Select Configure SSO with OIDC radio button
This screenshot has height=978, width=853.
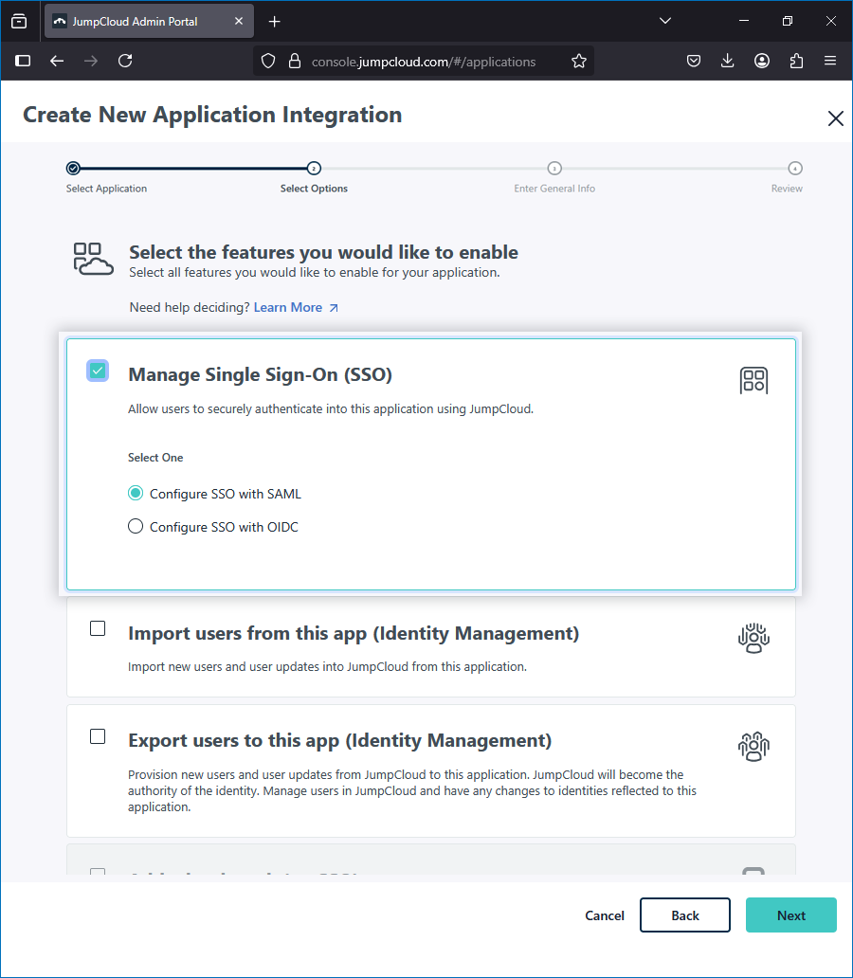click(136, 527)
